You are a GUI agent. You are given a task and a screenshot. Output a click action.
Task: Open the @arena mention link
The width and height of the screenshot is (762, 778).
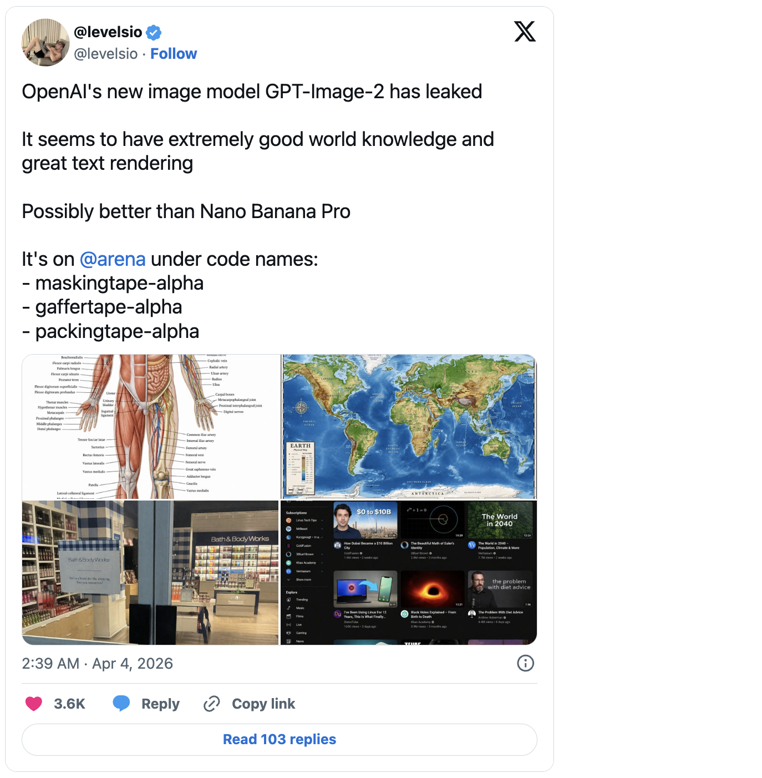(113, 259)
